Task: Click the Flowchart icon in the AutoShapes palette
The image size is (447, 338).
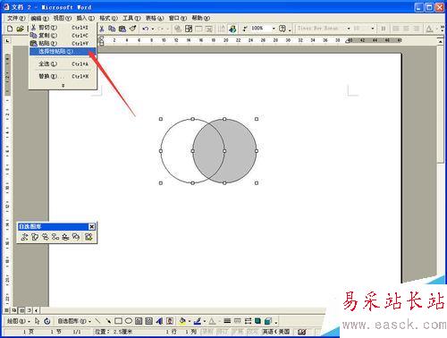Action: point(55,237)
